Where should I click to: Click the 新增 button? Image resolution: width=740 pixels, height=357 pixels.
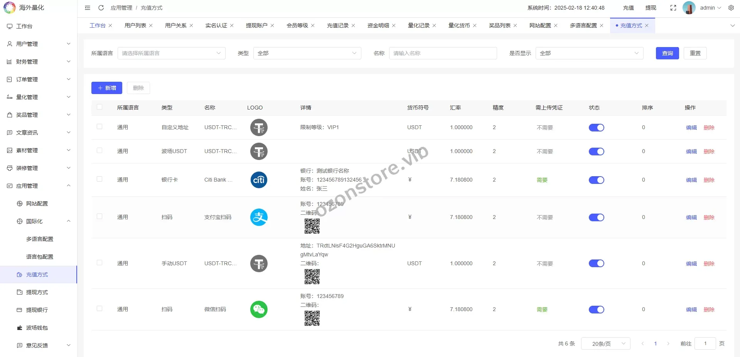tap(106, 88)
